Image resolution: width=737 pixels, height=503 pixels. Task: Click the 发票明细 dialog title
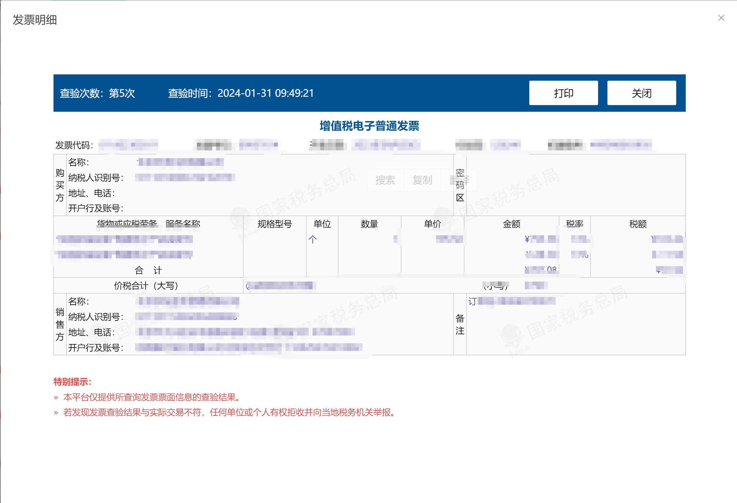click(x=35, y=20)
